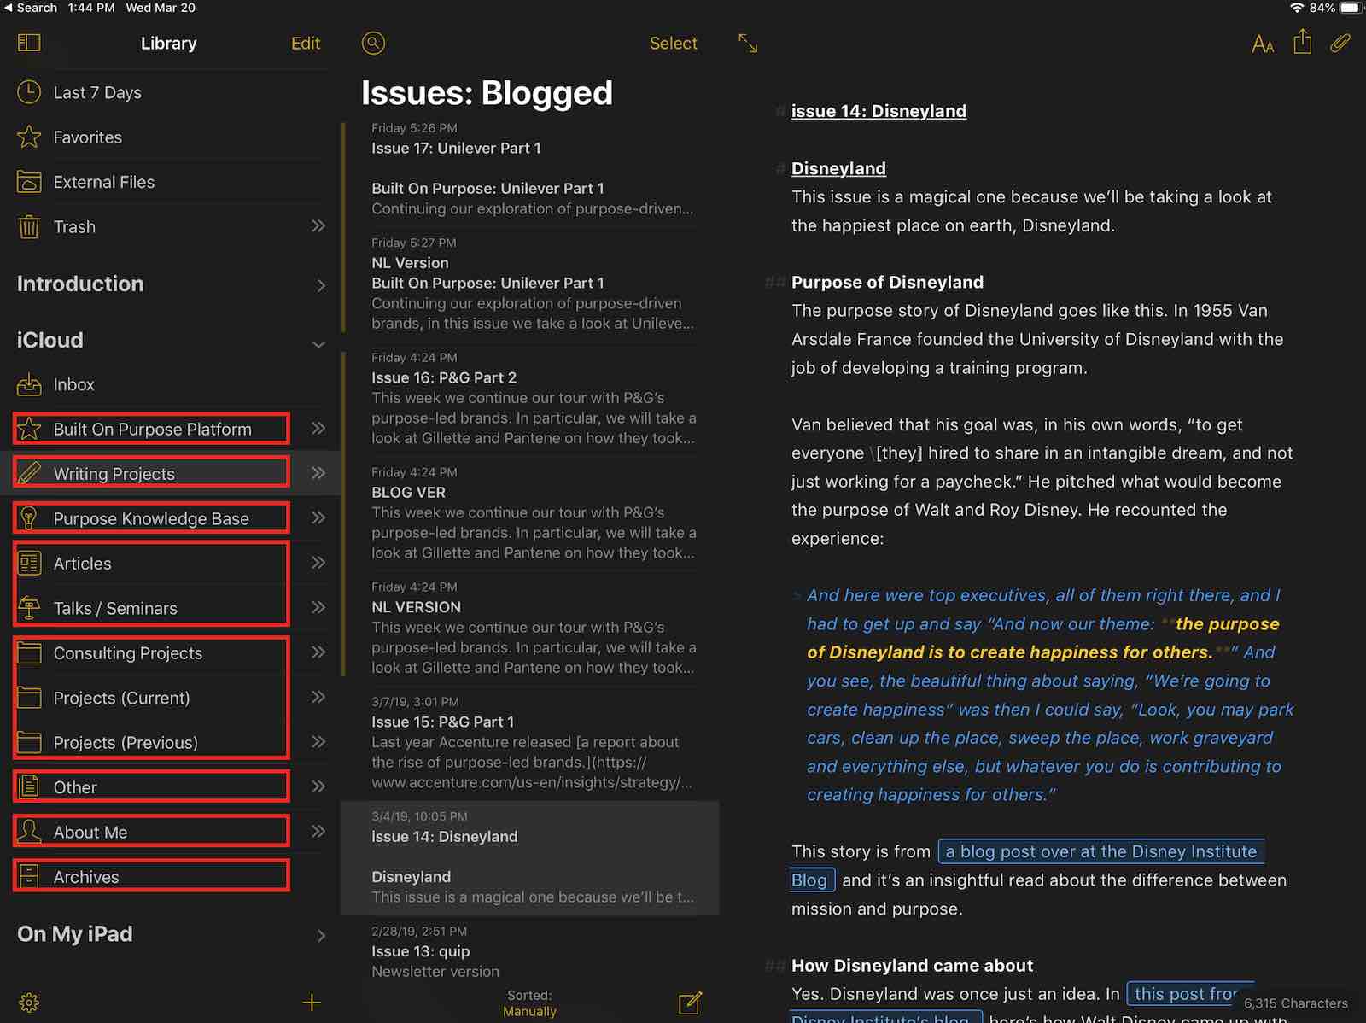The height and width of the screenshot is (1023, 1366).
Task: Expand Projects (Current) subgroup arrows
Action: click(318, 697)
